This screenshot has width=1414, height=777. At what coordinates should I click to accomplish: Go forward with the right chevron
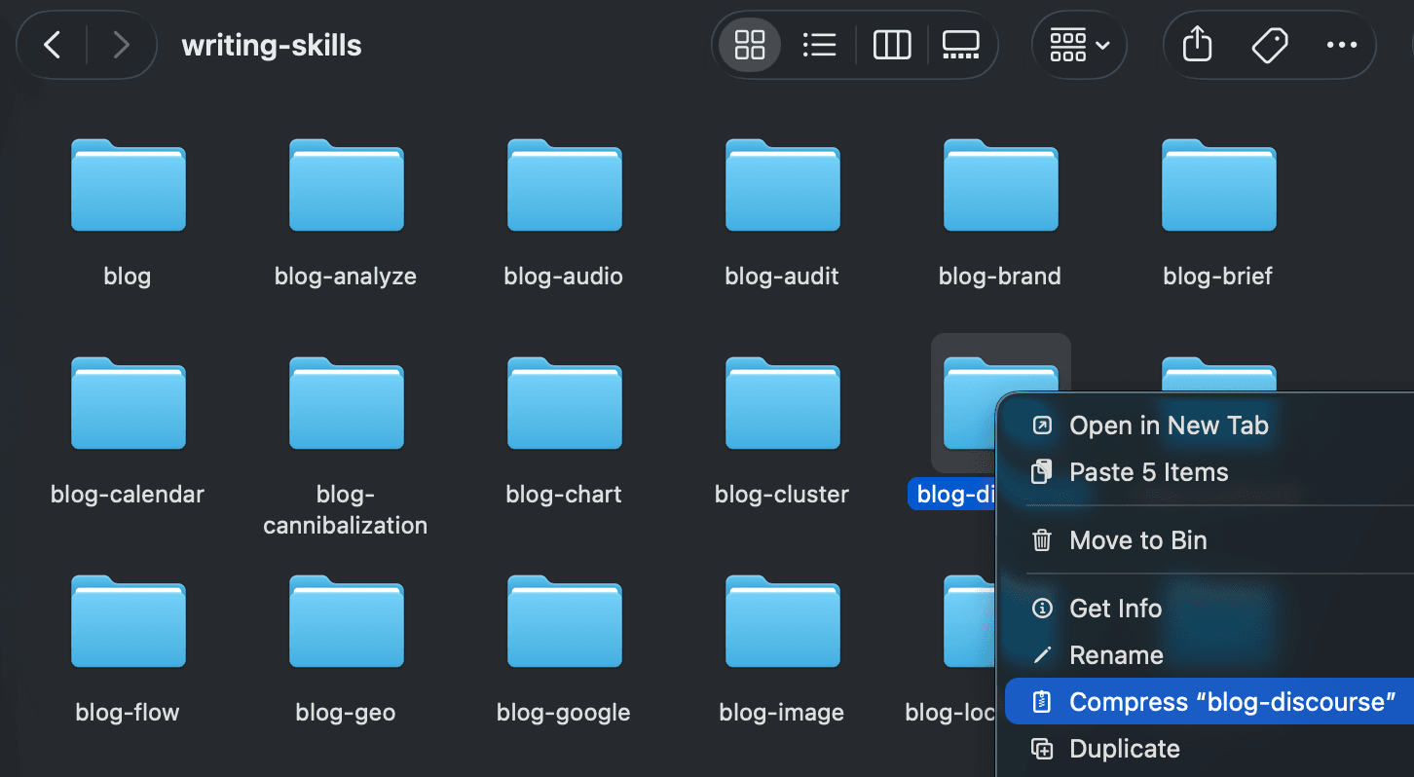pyautogui.click(x=121, y=45)
